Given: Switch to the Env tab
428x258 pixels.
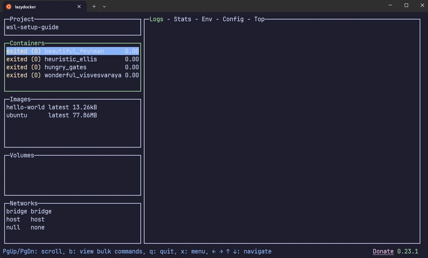Looking at the screenshot, I should tap(207, 19).
